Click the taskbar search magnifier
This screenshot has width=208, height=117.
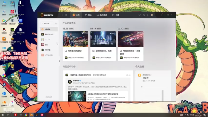click(8, 115)
